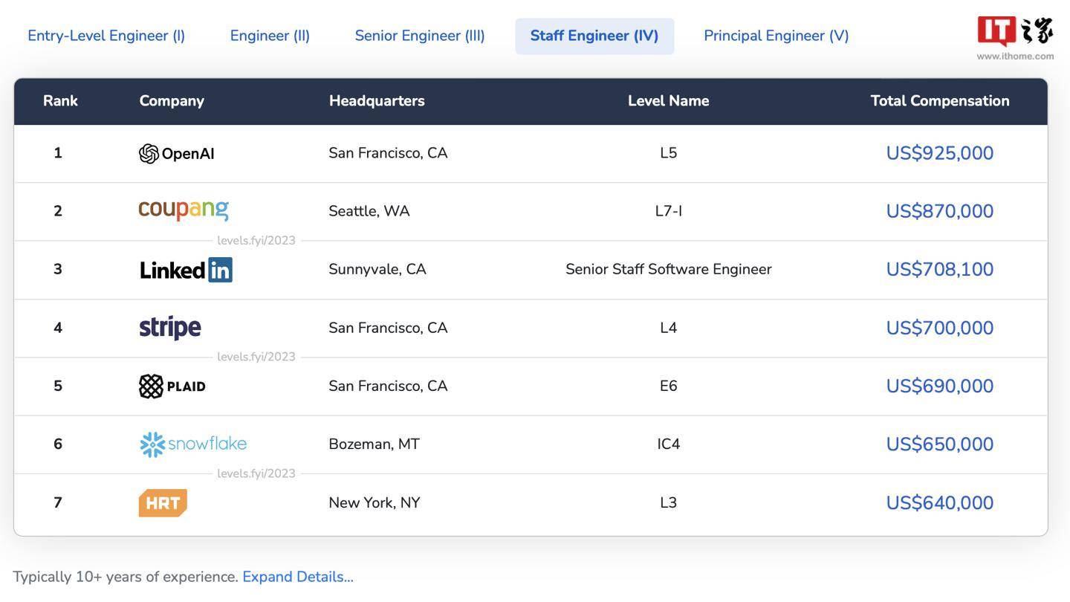This screenshot has height=602, width=1070.
Task: Click the Level Name column header
Action: pyautogui.click(x=669, y=101)
